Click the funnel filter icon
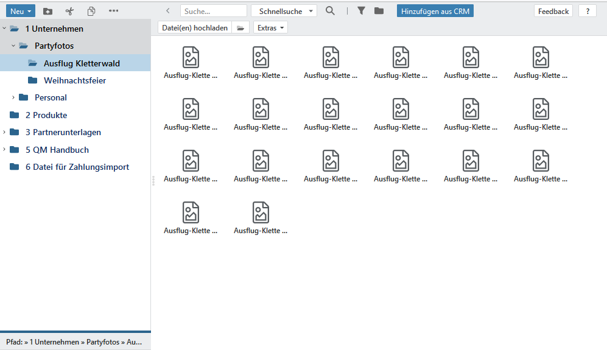607x350 pixels. [361, 11]
